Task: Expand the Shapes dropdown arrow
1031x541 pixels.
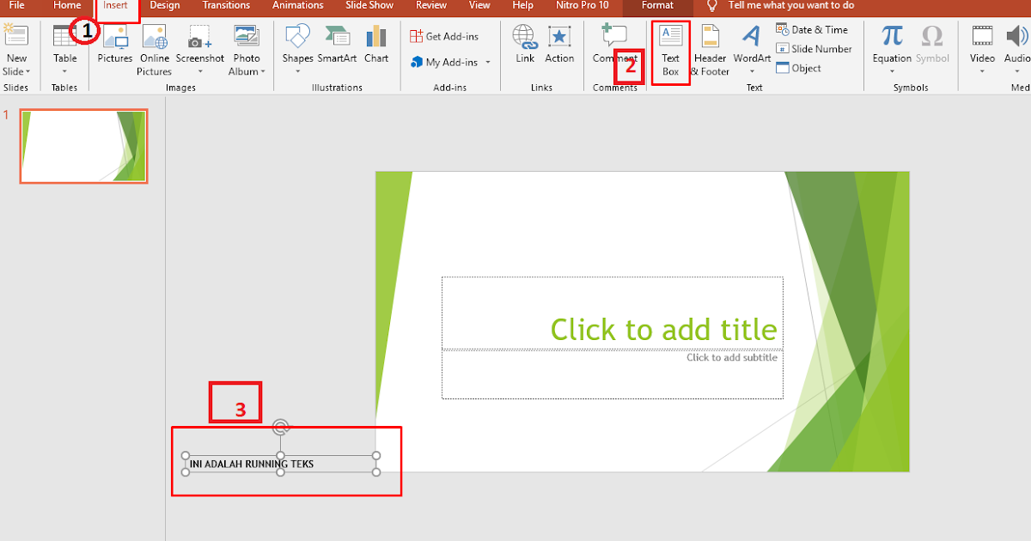Action: [297, 72]
